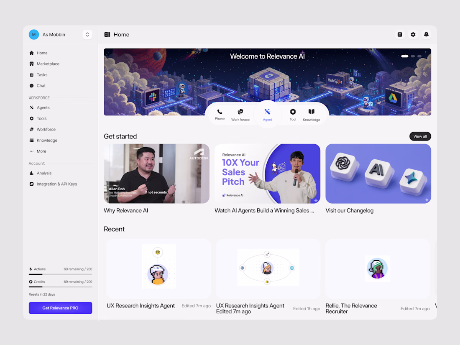Viewport: 460px width, 345px height.
Task: Open the Rellie, The Relevance Recruiter card
Action: [378, 269]
